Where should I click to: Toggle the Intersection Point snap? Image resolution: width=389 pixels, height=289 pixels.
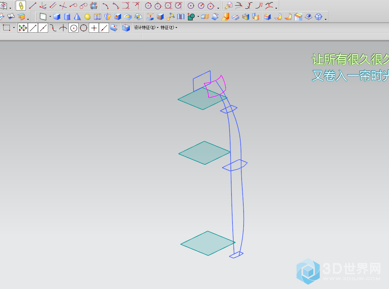[63, 28]
